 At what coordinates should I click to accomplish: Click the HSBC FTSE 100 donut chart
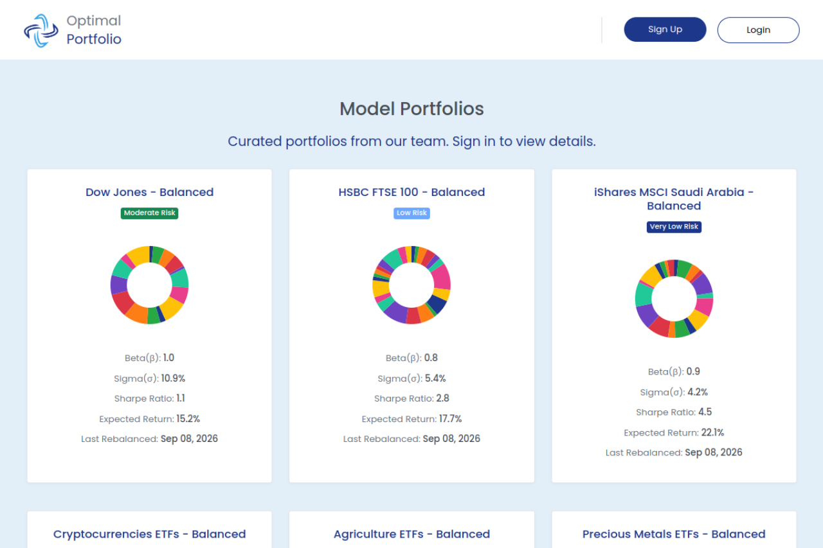coord(411,285)
